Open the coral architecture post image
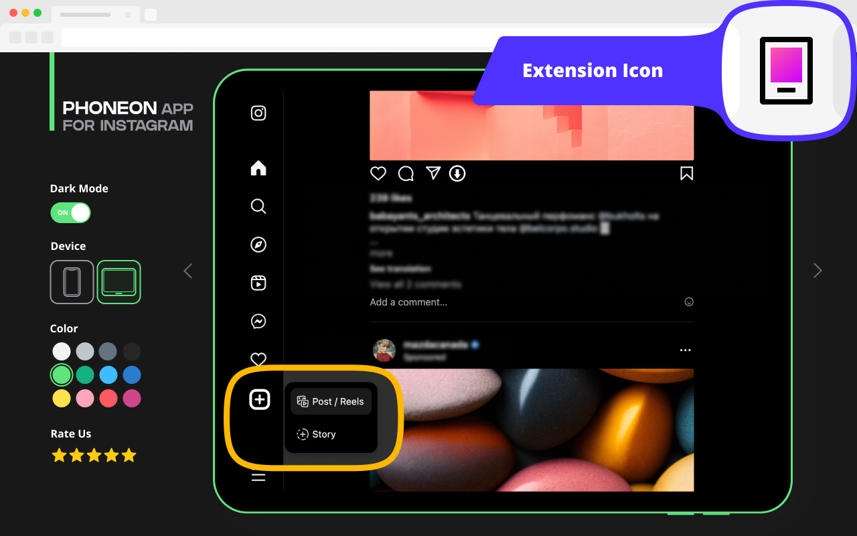The image size is (857, 536). 532,126
